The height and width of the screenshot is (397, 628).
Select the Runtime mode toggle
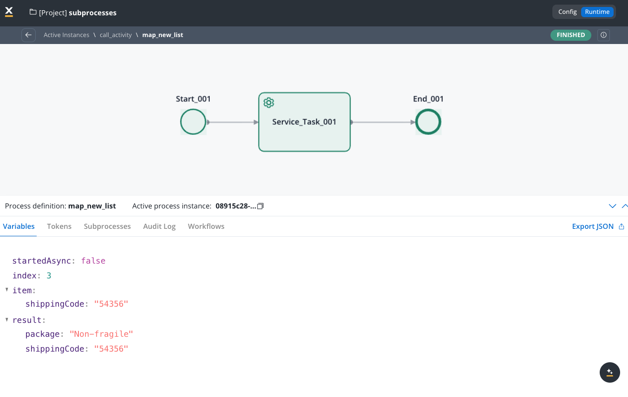point(597,12)
